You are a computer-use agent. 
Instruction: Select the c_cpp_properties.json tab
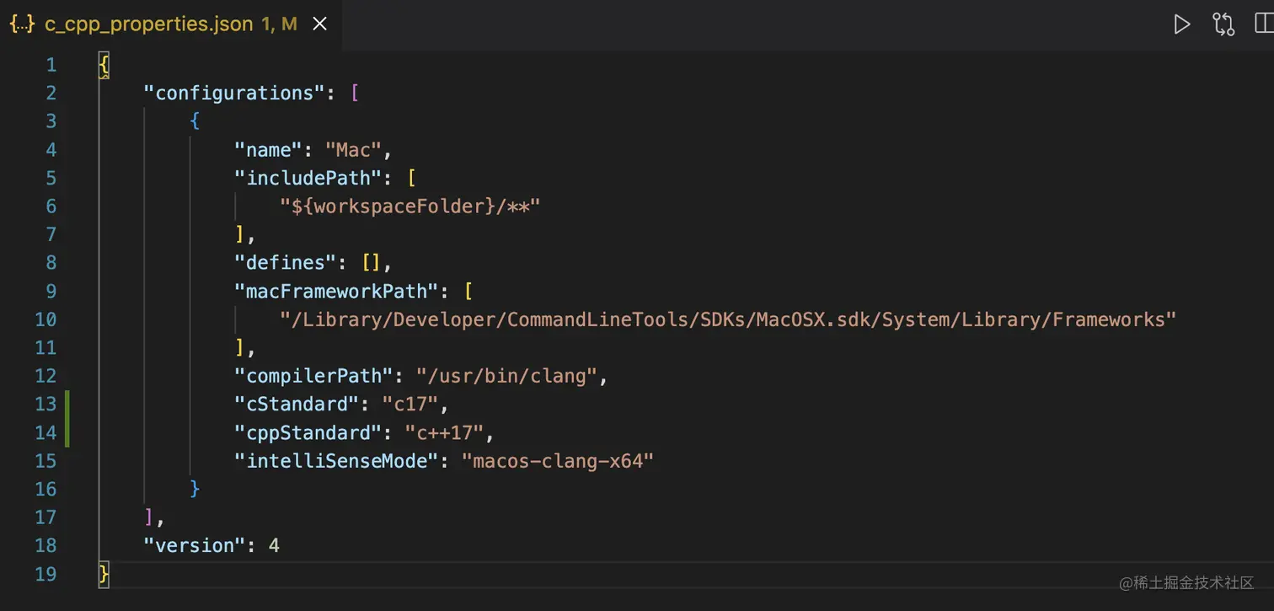tap(148, 24)
